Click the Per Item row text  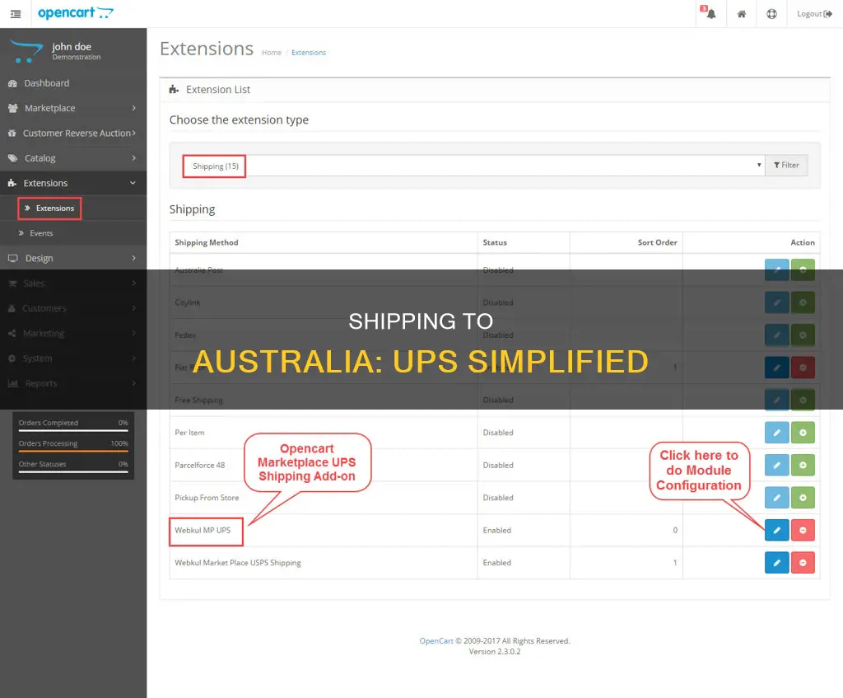[189, 433]
